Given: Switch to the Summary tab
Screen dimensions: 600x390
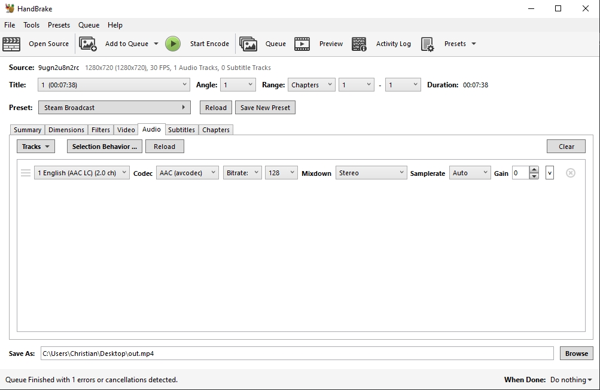Looking at the screenshot, I should pos(28,130).
